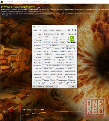Toggle the OpenCL checkbox
109x121 pixels.
(x=43, y=80)
